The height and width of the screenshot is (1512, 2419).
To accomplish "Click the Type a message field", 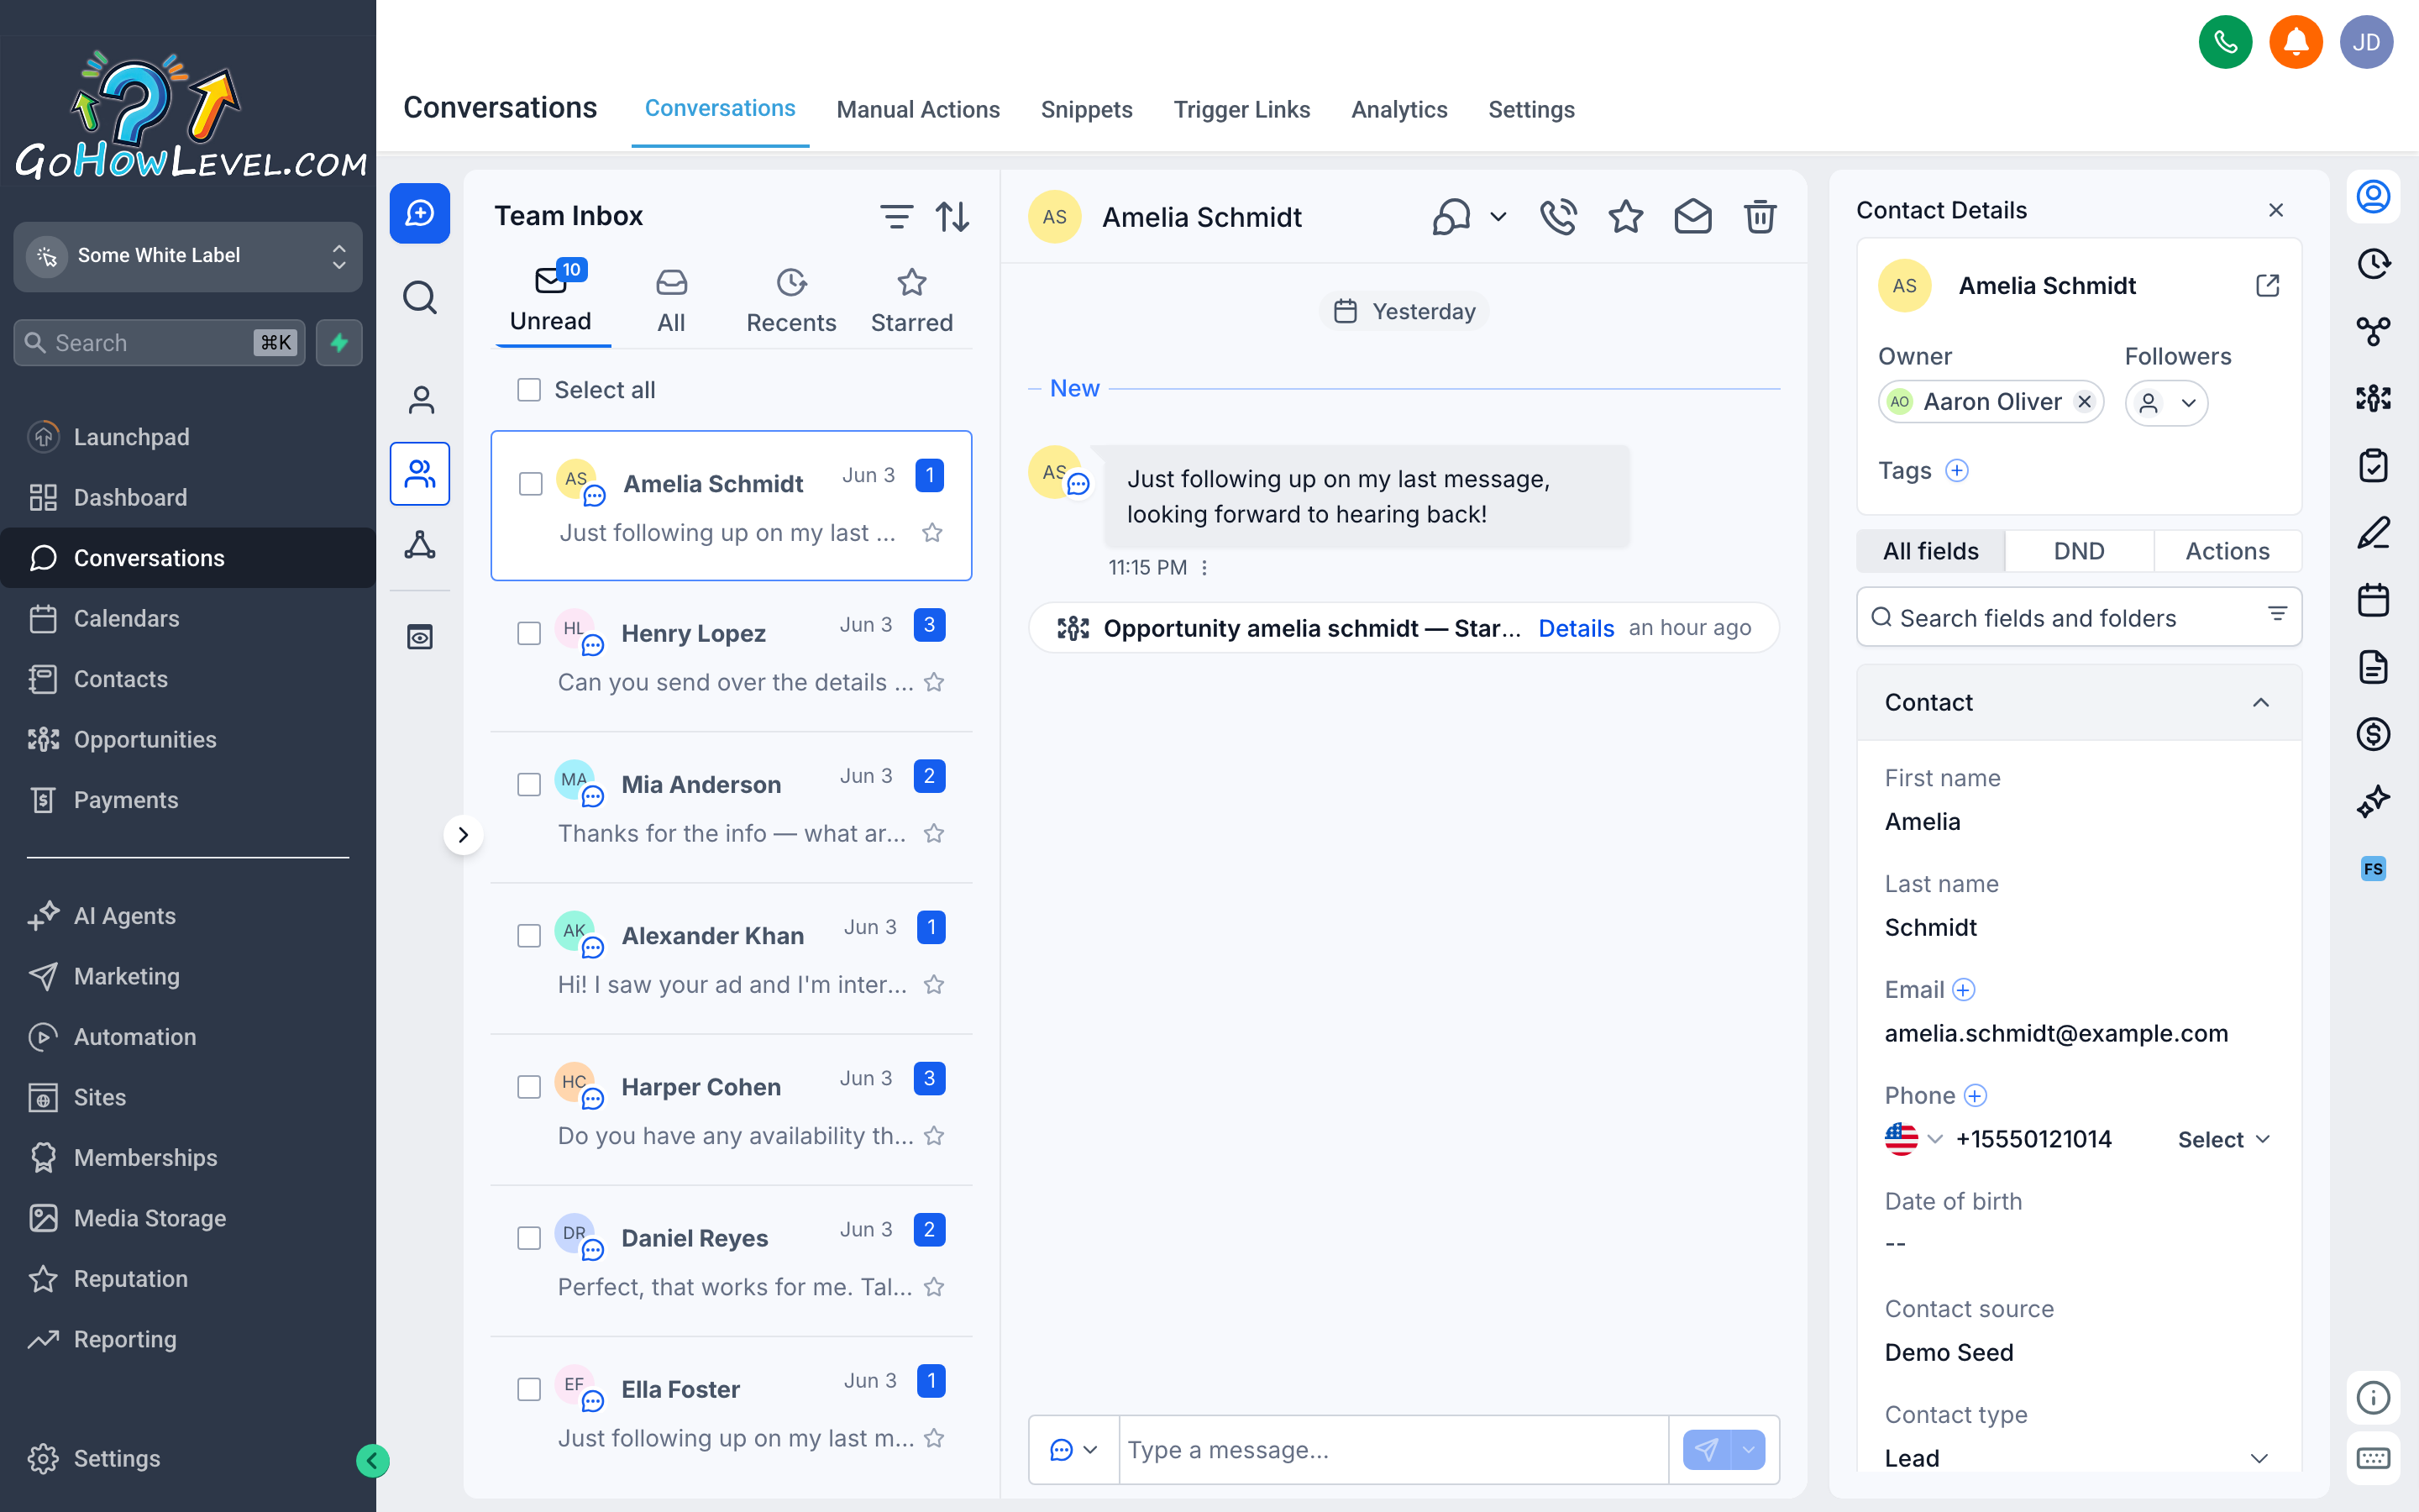I will click(1394, 1449).
